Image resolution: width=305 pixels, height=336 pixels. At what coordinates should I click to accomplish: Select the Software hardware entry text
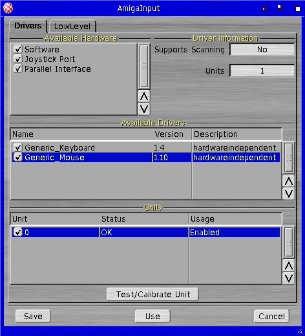tap(42, 50)
